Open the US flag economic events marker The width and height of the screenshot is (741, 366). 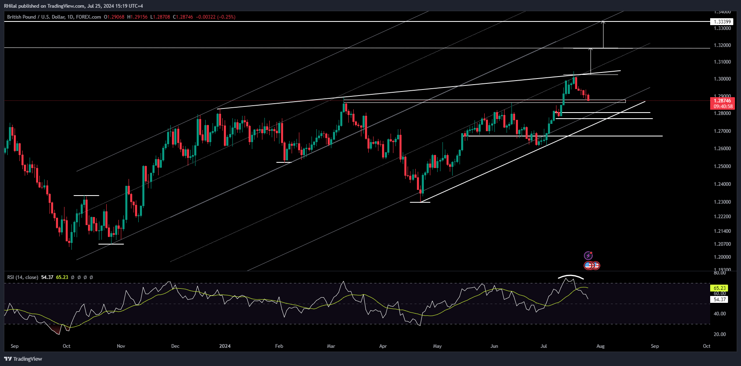[x=589, y=266]
